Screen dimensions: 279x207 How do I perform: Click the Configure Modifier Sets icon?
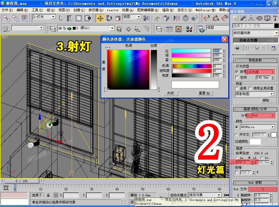click(274, 48)
